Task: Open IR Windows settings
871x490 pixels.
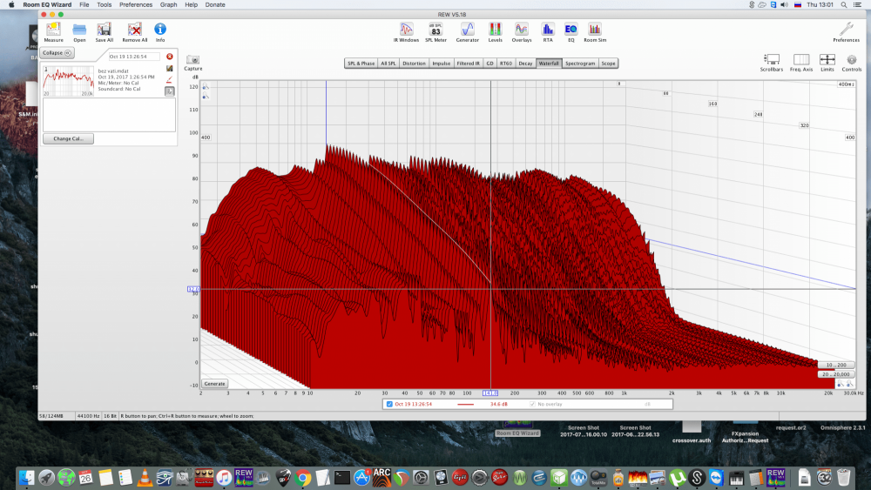Action: coord(406,32)
